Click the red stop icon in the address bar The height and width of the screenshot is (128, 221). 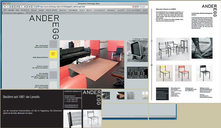[133, 7]
